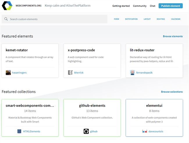Click the davecourtois glasses avatar icon
189x143 pixels.
click(145, 131)
